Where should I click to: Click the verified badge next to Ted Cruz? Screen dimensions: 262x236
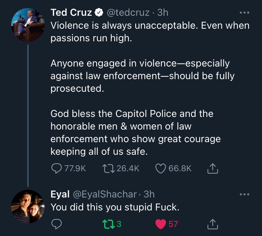coord(99,13)
